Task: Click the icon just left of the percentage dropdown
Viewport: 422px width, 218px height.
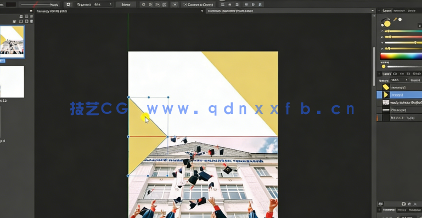Action: (x=69, y=4)
